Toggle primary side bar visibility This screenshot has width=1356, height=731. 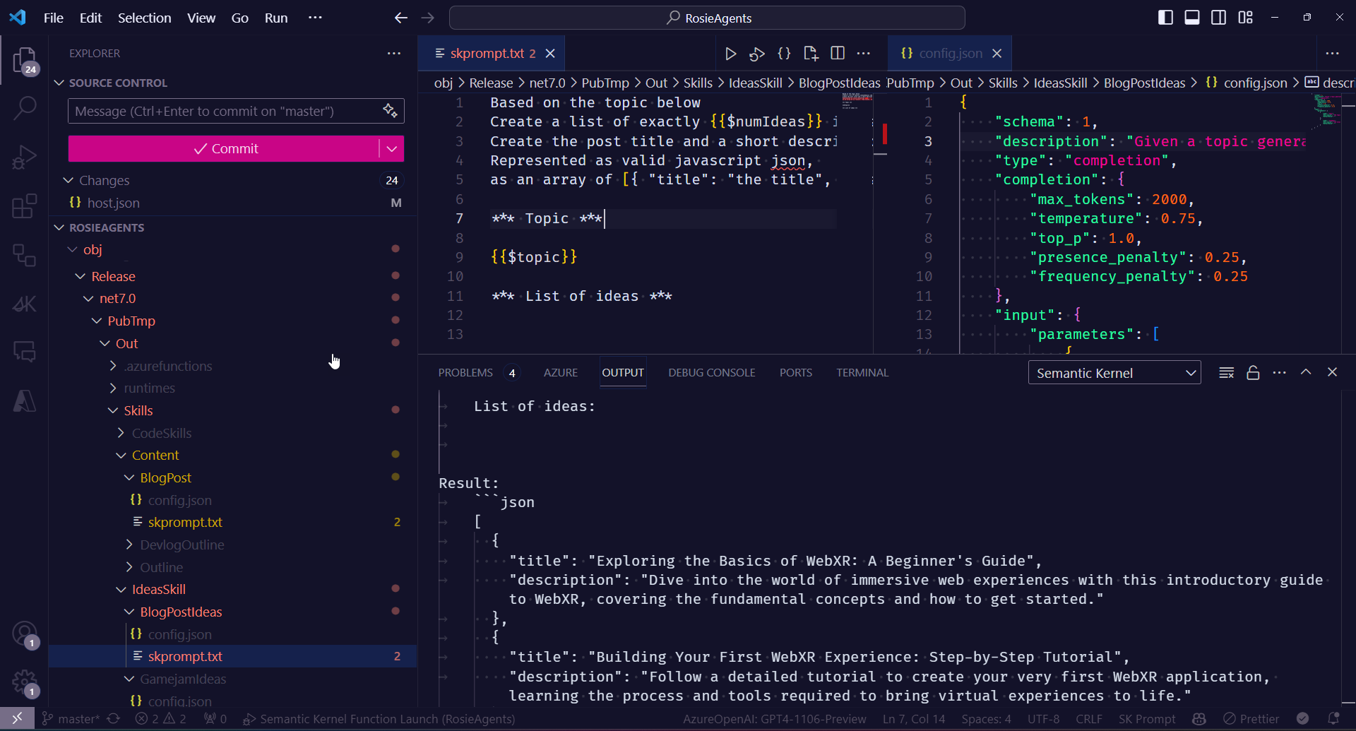[1165, 18]
